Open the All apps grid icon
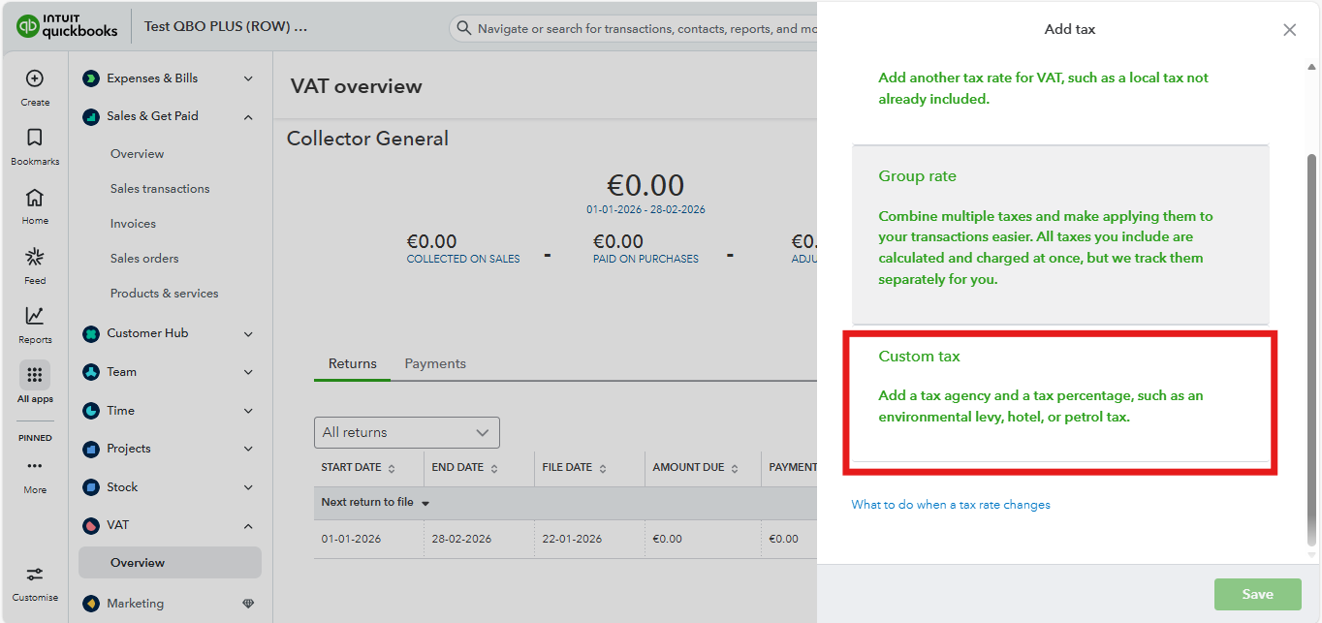1322x623 pixels. (35, 375)
